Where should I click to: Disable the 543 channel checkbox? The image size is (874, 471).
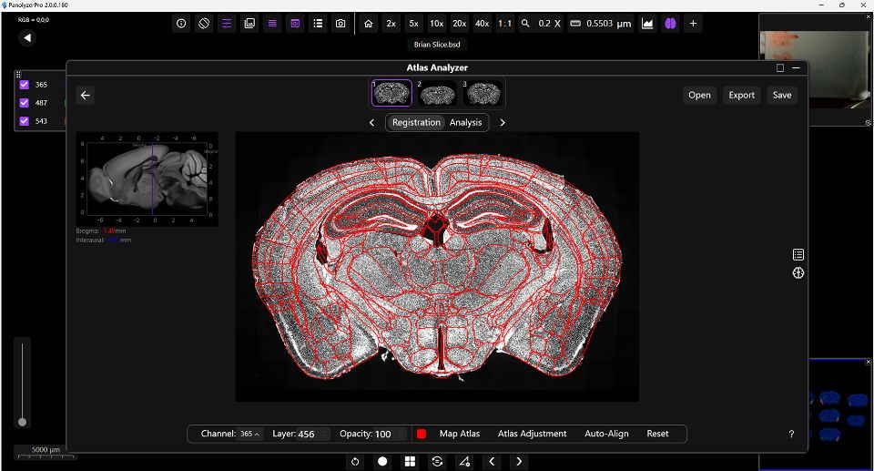tap(25, 120)
